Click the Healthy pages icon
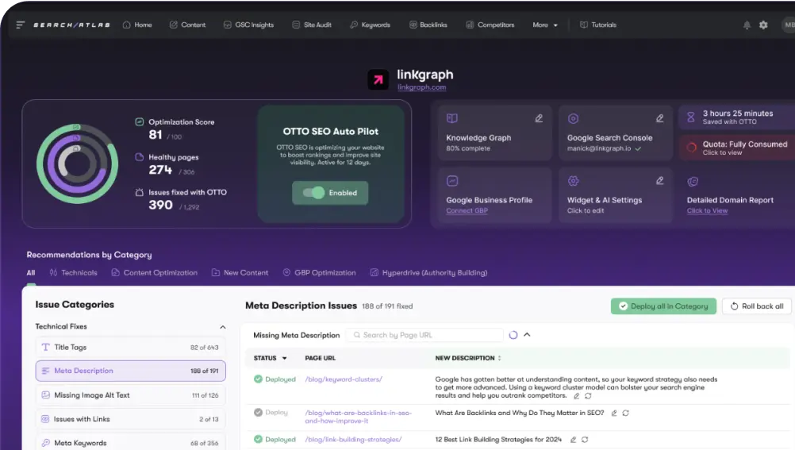Viewport: 795px width, 450px height. 140,157
